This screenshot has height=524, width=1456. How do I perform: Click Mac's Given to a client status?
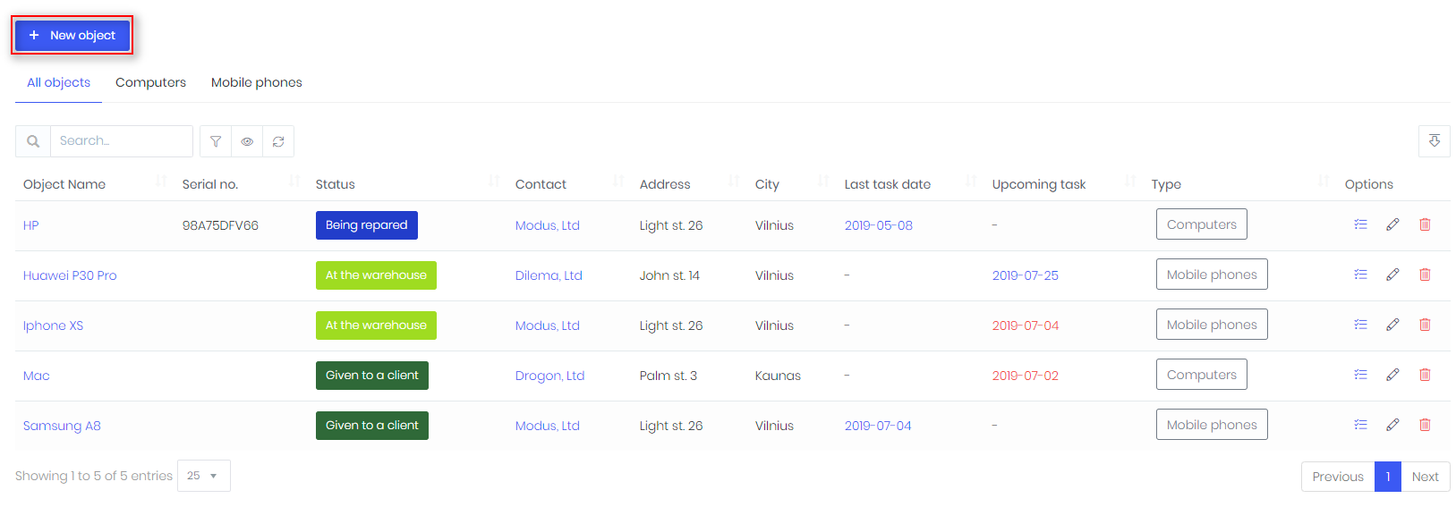pyautogui.click(x=372, y=376)
